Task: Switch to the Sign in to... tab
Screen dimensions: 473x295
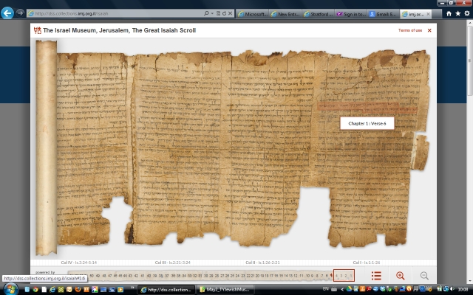Action: point(351,14)
